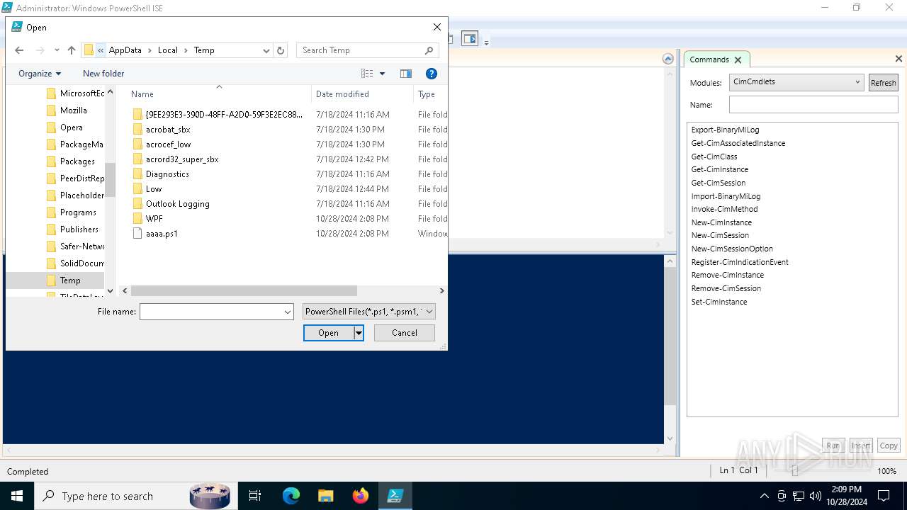Close the Open dialog
Image resolution: width=907 pixels, height=510 pixels.
click(x=437, y=27)
